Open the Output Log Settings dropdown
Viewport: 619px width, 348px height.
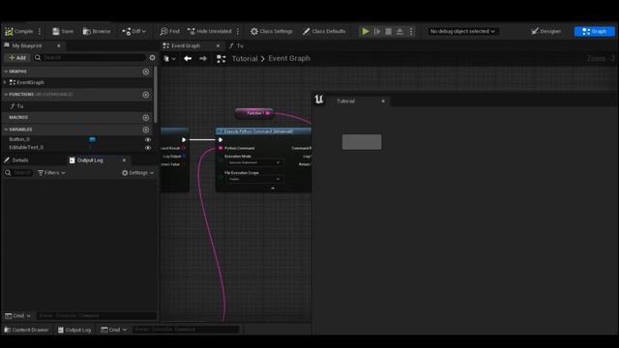coord(137,173)
